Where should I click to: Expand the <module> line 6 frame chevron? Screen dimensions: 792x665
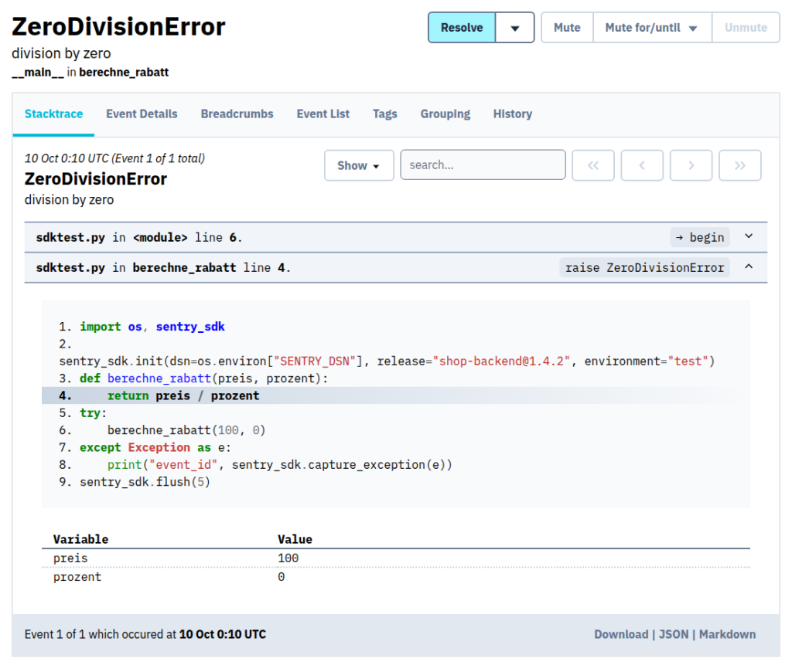(749, 236)
